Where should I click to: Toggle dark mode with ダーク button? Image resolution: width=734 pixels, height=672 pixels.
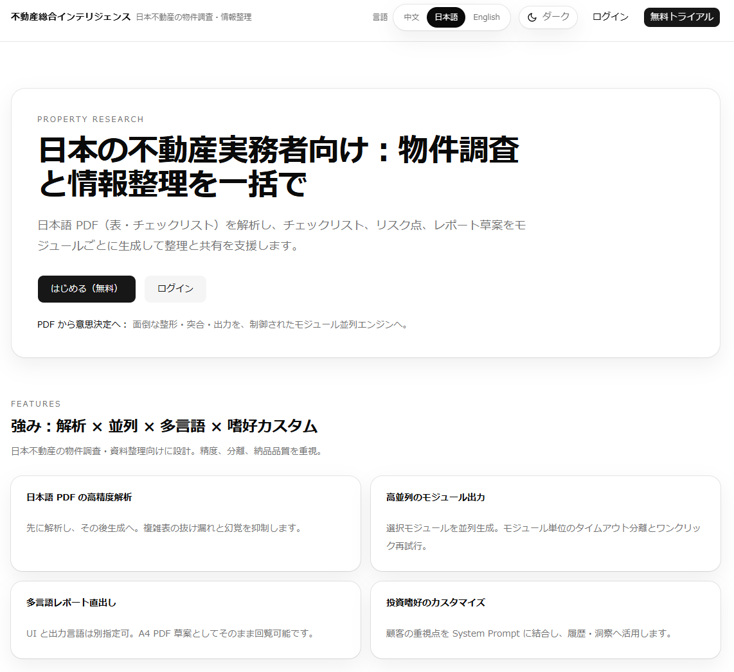[x=548, y=17]
